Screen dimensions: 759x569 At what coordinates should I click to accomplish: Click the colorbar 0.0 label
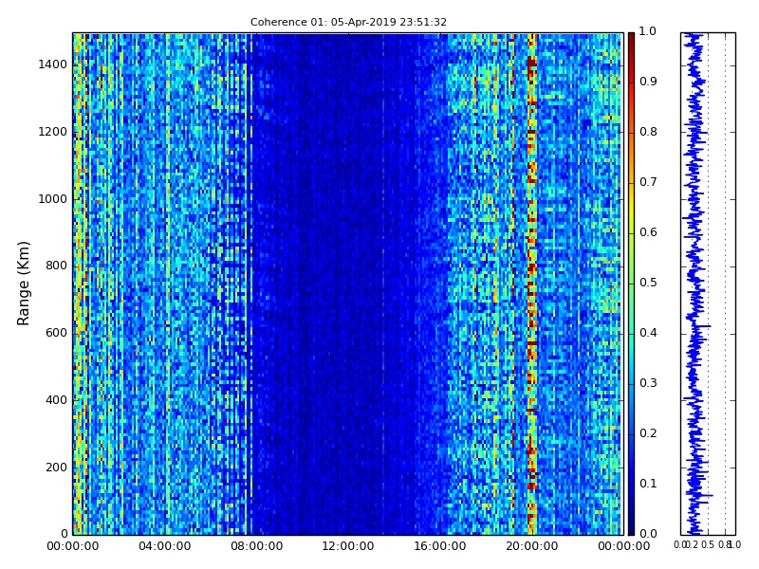648,534
